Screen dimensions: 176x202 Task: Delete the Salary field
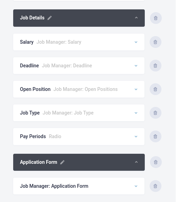click(156, 42)
